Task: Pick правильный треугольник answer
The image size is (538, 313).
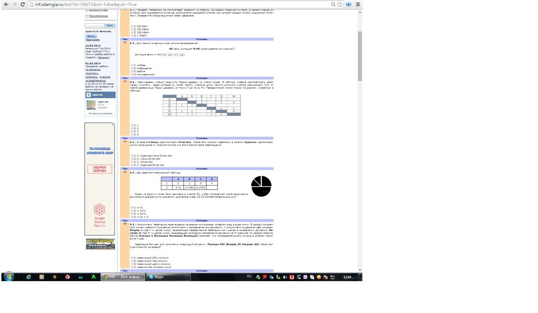Action: (x=133, y=261)
